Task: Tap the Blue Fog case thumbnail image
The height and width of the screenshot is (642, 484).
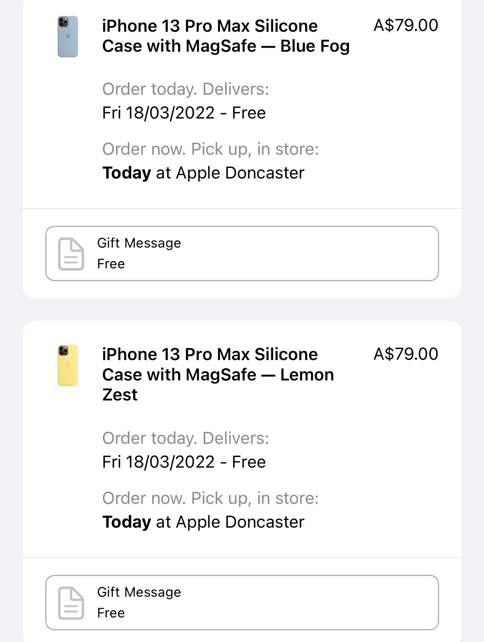Action: 68,37
